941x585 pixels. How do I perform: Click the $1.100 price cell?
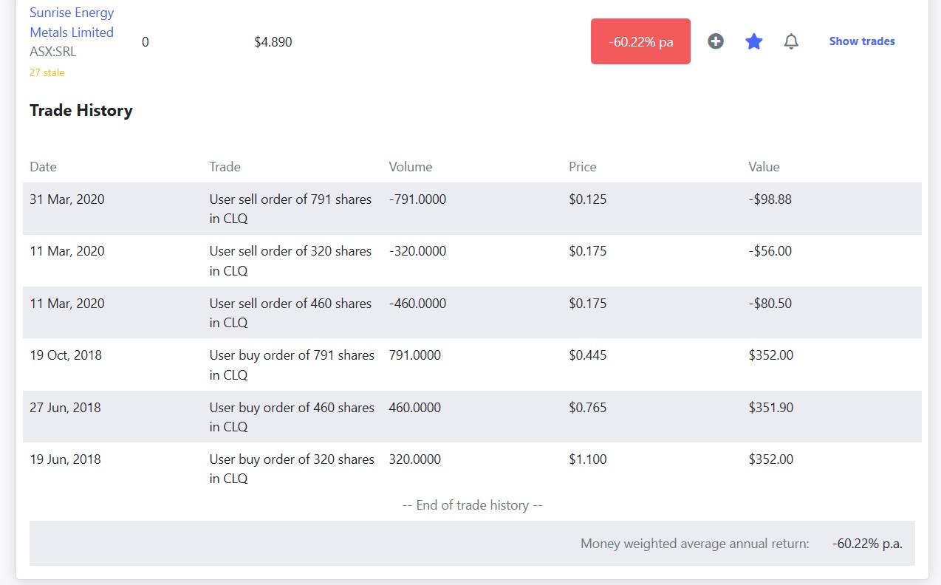point(587,459)
